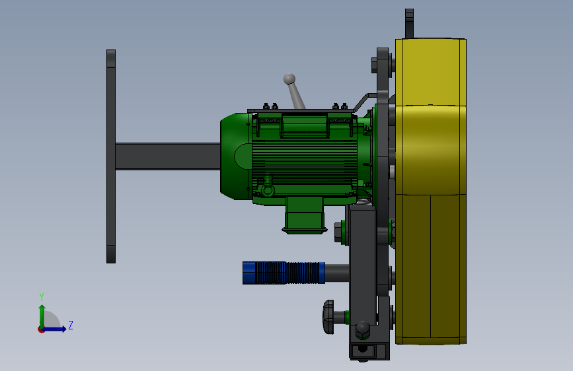Select the black dome nut near the star knob

coord(363,328)
